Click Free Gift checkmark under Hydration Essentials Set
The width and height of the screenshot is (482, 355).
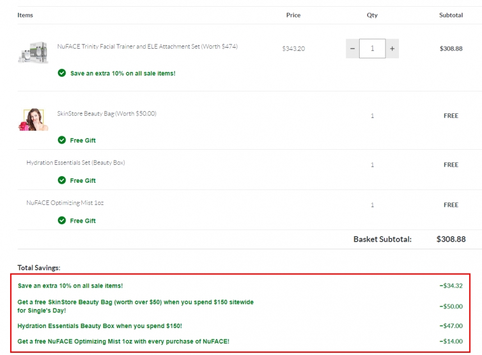coord(62,181)
